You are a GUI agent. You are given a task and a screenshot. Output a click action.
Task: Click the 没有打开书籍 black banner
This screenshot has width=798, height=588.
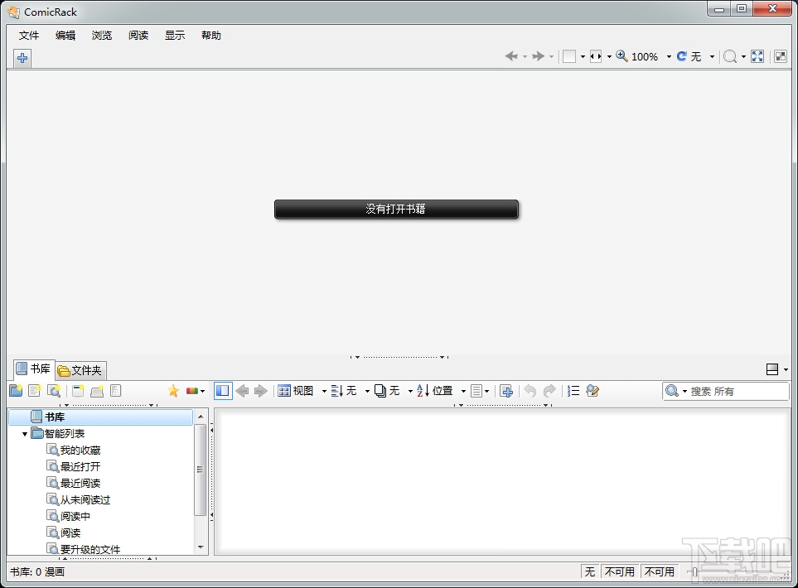[396, 209]
